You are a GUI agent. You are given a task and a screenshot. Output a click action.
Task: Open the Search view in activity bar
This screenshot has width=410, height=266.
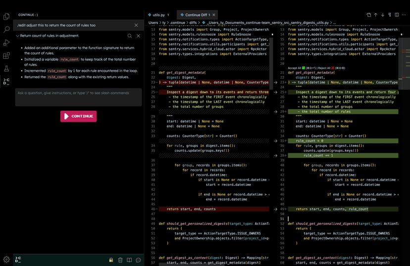pyautogui.click(x=6, y=30)
